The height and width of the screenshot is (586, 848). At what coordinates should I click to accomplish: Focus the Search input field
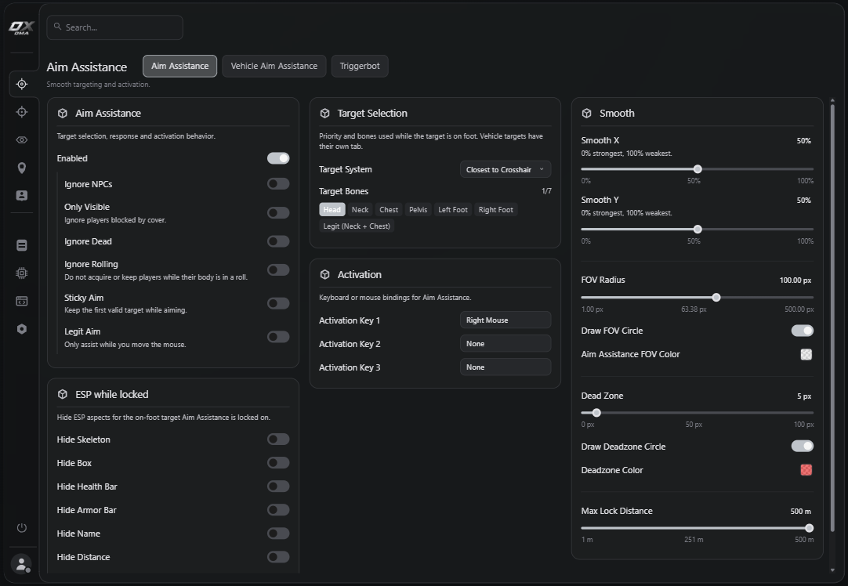pyautogui.click(x=114, y=27)
